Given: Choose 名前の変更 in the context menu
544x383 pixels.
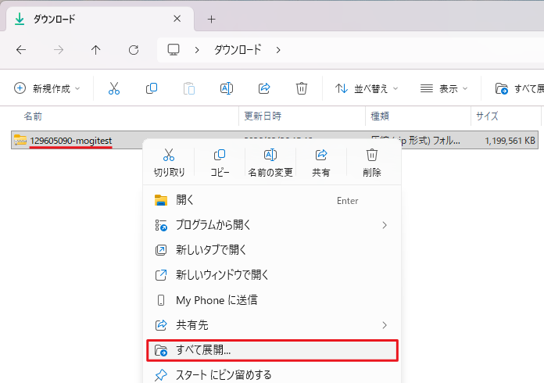Looking at the screenshot, I should [270, 163].
